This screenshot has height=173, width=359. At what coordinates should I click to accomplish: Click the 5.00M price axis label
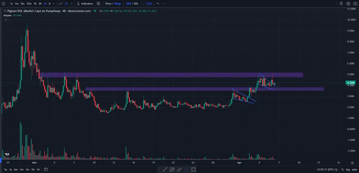[351, 74]
